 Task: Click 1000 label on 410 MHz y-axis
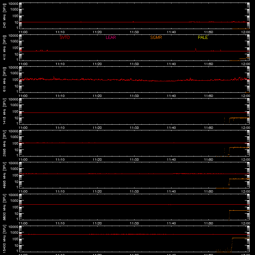pyautogui.click(x=14, y=41)
